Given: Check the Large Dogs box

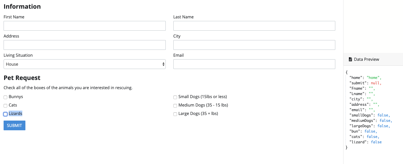Looking at the screenshot, I should (x=175, y=114).
